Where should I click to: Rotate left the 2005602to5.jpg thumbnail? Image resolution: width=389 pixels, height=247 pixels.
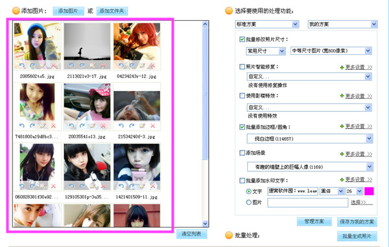[x=22, y=65]
